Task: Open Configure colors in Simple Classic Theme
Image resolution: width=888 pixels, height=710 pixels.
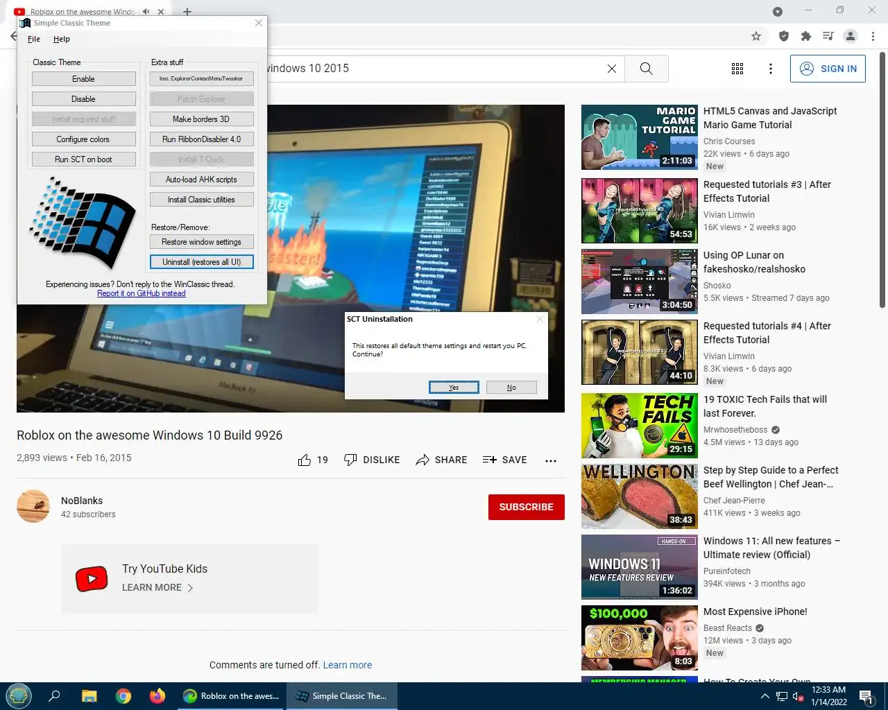Action: pos(83,139)
